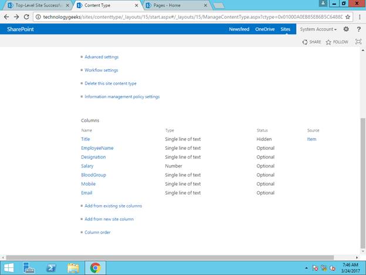Click the address bar URL
The width and height of the screenshot is (366, 275).
tap(192, 17)
